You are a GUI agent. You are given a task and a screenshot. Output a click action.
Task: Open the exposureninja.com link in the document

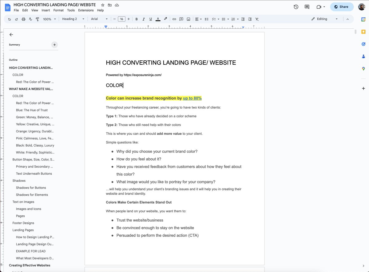145,75
